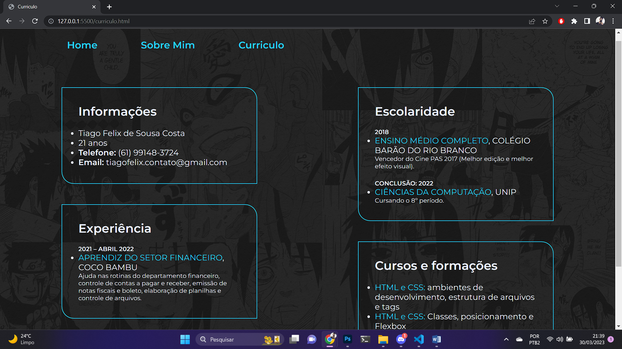Open Photoshop from the taskbar
Screen dimensions: 622x349
click(x=348, y=339)
